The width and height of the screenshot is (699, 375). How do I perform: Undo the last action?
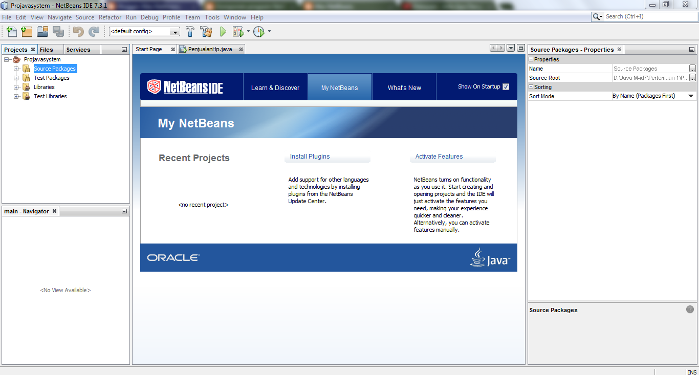point(77,31)
